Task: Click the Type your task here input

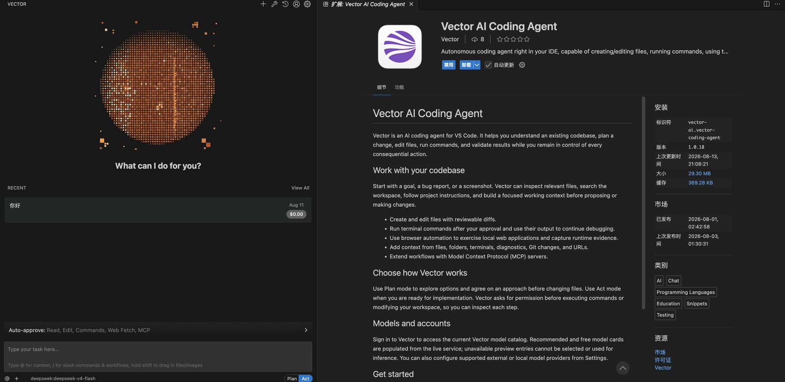Action: point(158,357)
